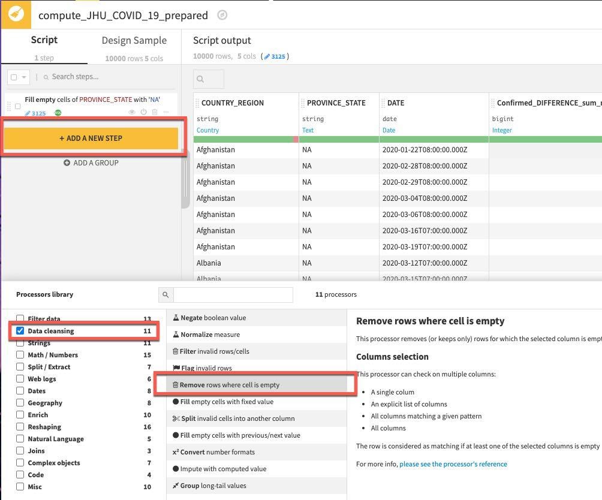Viewport: 602px width, 500px height.
Task: Open the COUNTRY_REGION column header menu
Action: tap(233, 103)
